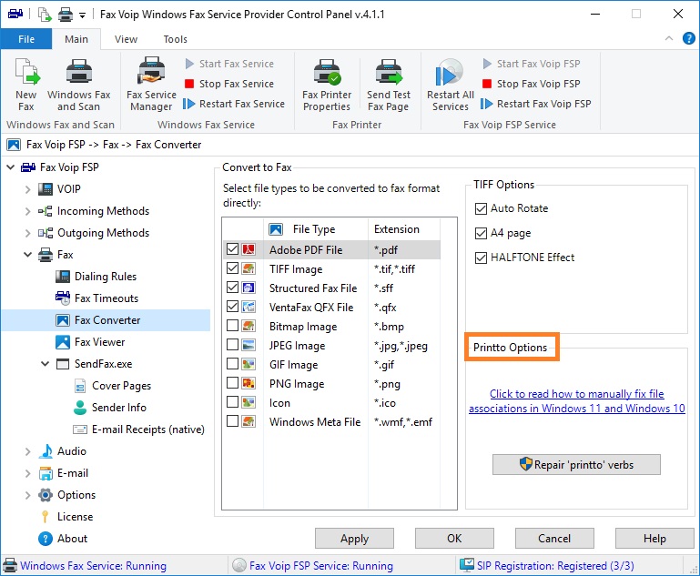Image resolution: width=700 pixels, height=576 pixels.
Task: Toggle Auto Rotate option
Action: (481, 208)
